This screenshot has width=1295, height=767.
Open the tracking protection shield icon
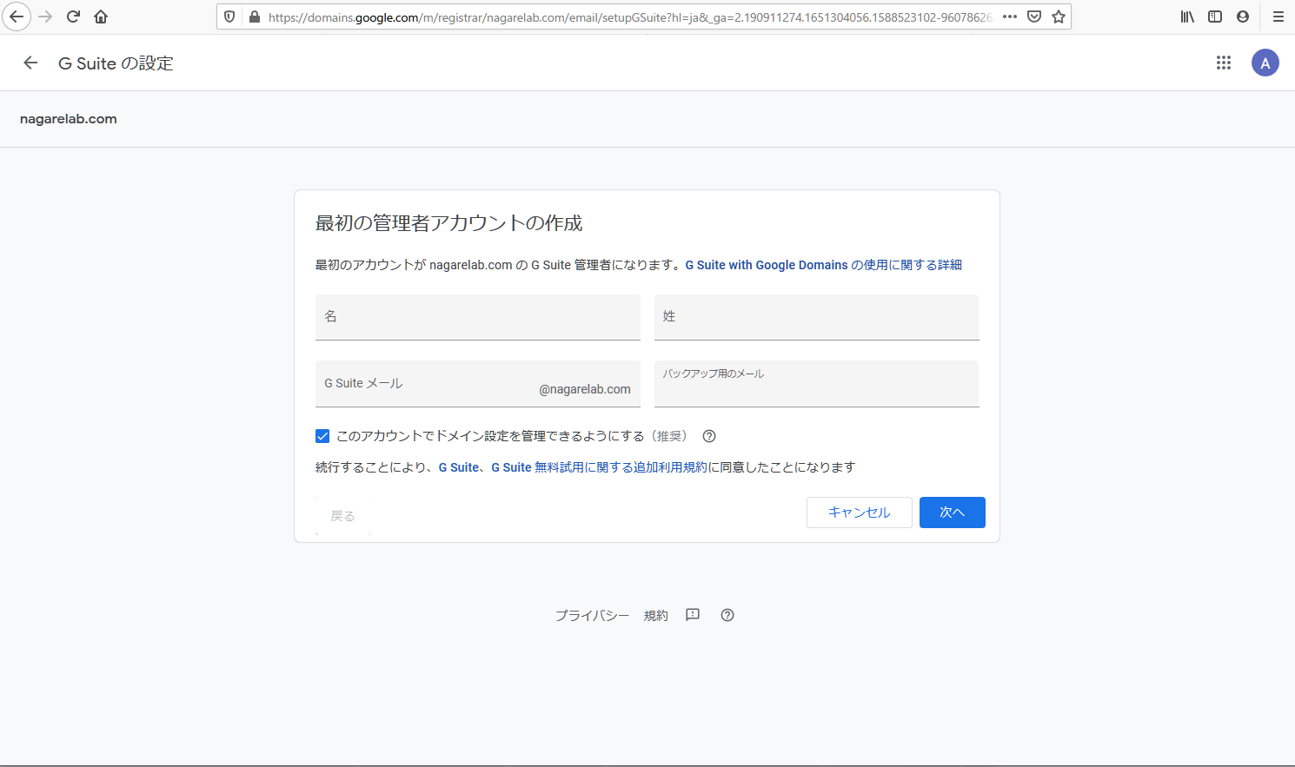tap(229, 17)
